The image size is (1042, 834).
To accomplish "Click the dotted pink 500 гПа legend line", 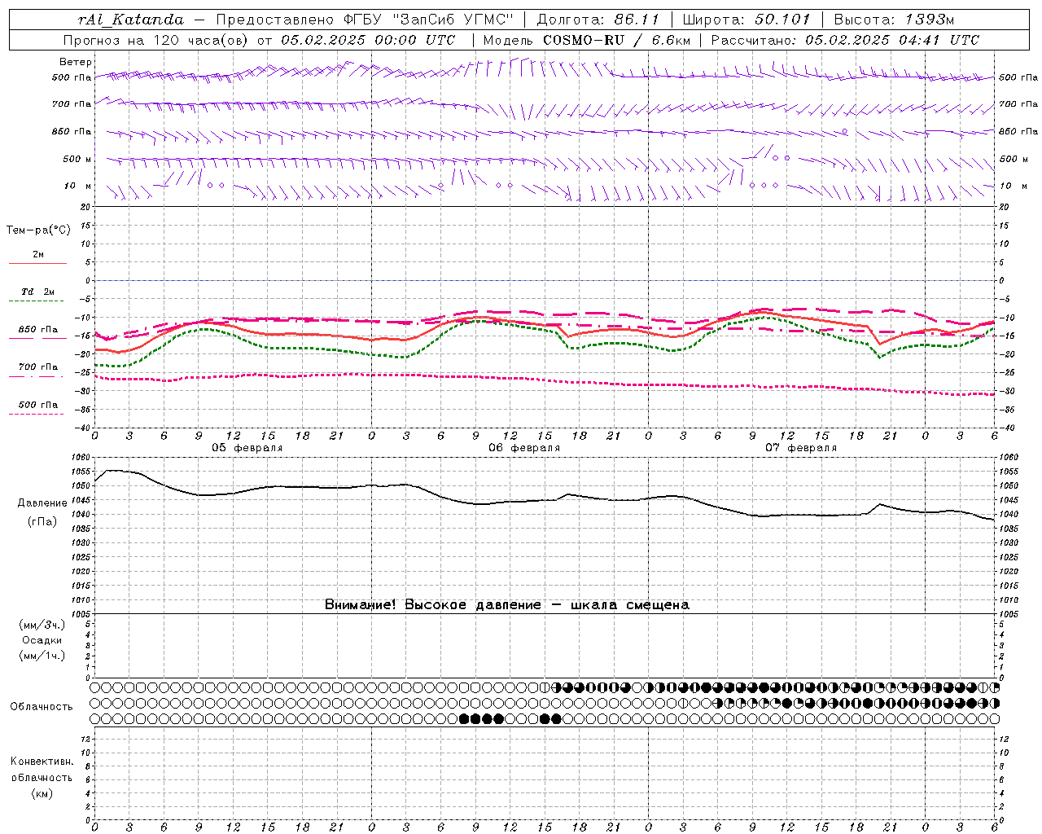I will click(36, 414).
